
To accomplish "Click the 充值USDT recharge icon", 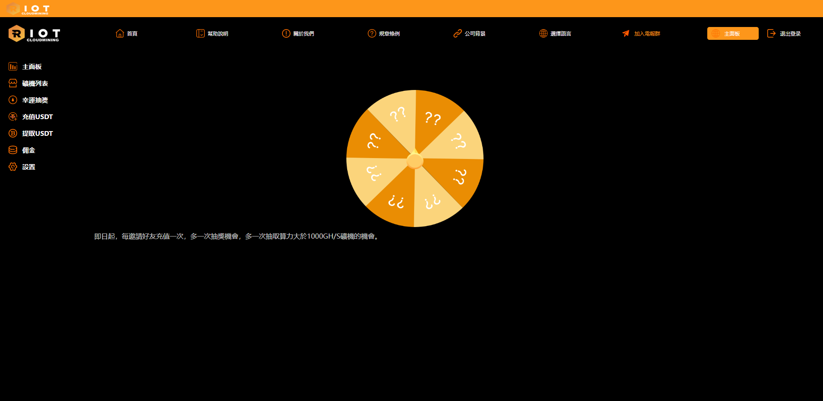I will click(x=13, y=117).
